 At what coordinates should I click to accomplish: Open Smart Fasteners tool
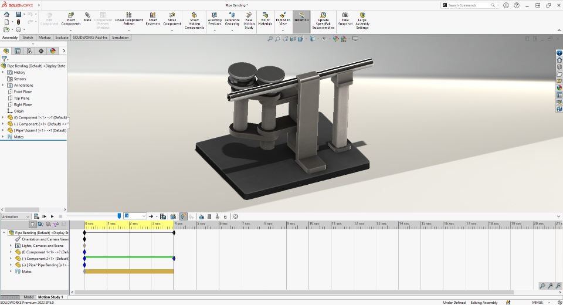[153, 19]
